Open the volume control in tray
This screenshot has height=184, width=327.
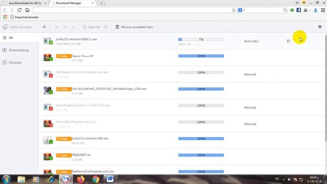(x=289, y=179)
